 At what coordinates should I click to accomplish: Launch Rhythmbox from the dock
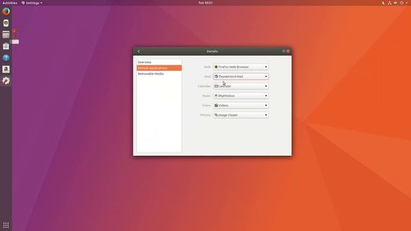(x=6, y=23)
